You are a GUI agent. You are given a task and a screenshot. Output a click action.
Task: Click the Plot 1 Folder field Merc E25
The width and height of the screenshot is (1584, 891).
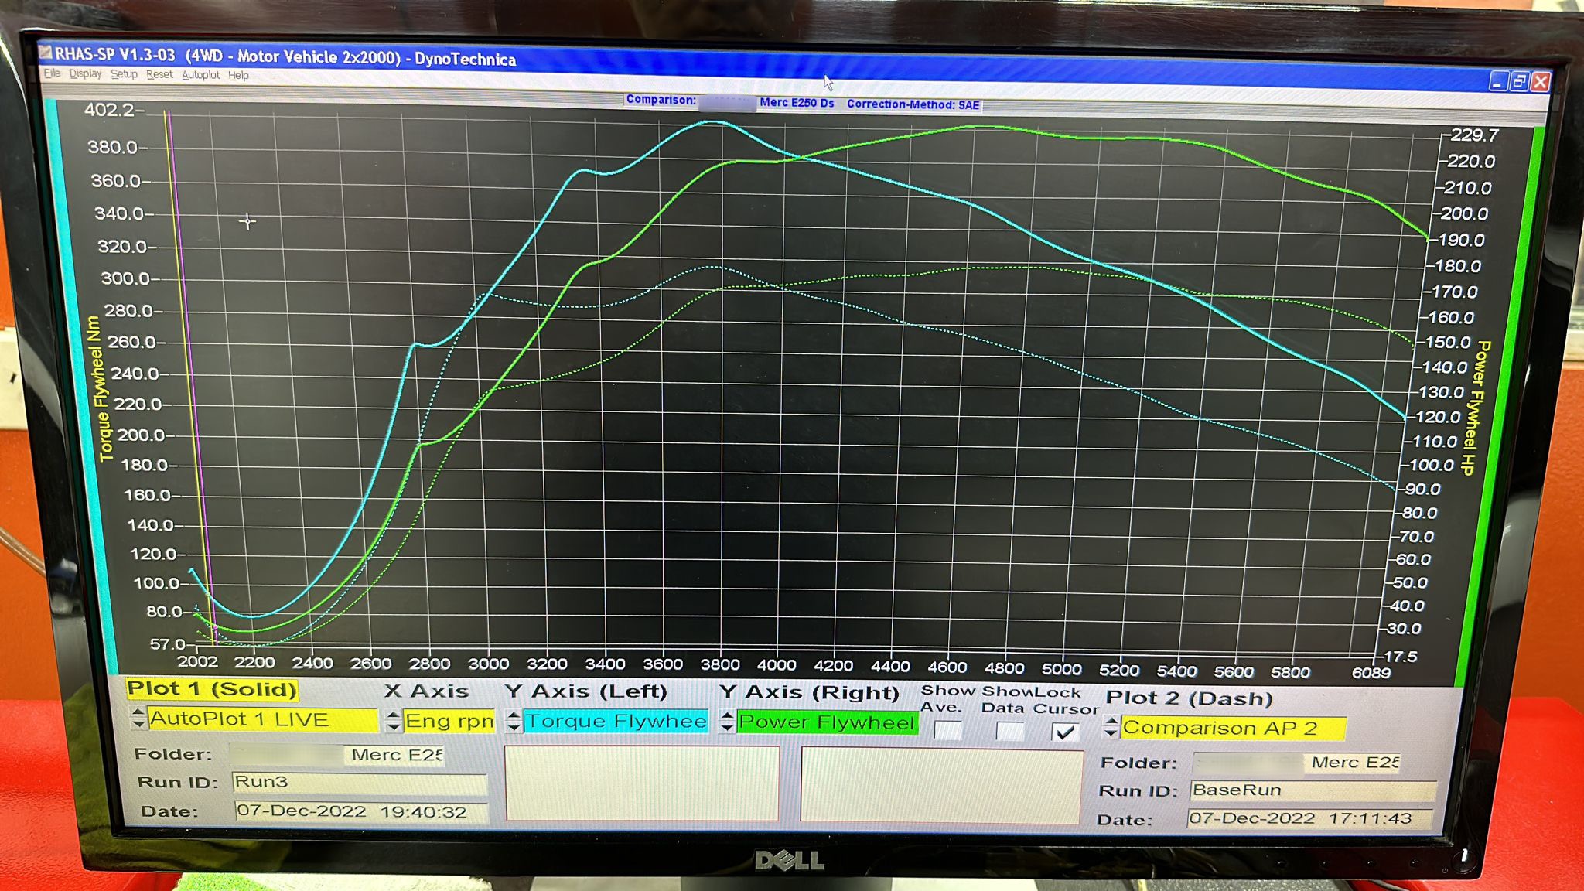(337, 755)
